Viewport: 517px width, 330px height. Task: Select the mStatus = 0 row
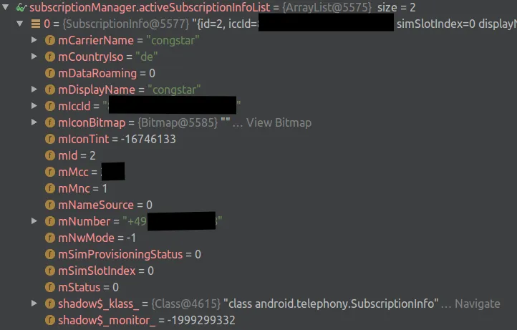(258, 287)
